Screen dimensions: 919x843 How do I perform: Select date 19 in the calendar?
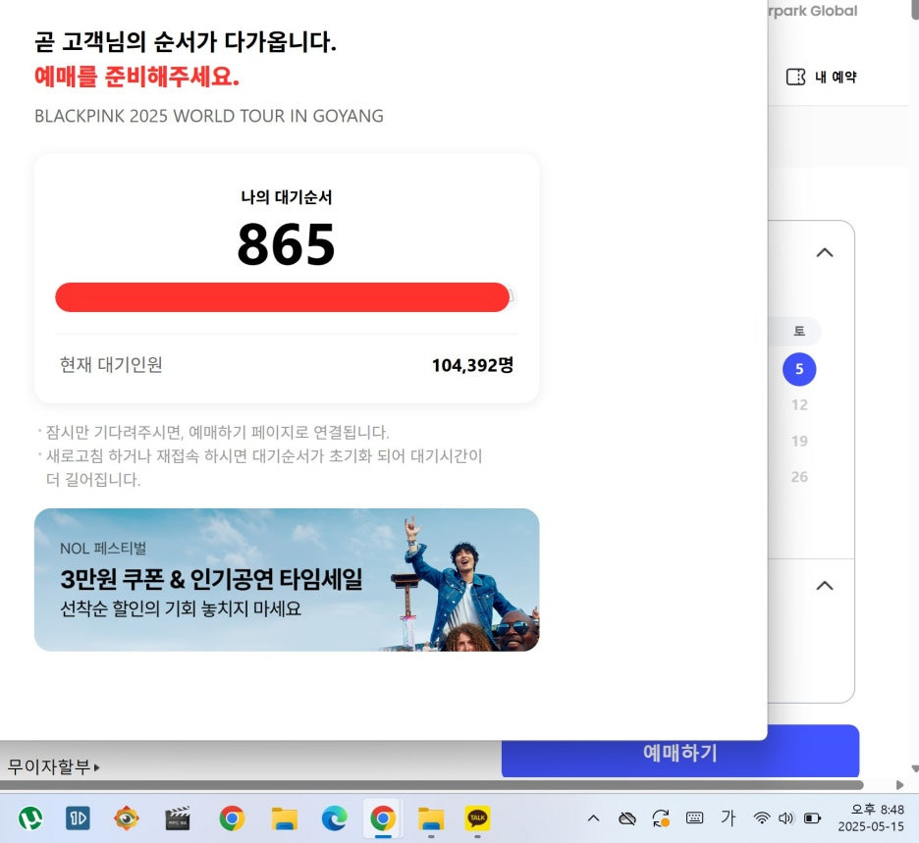point(799,441)
